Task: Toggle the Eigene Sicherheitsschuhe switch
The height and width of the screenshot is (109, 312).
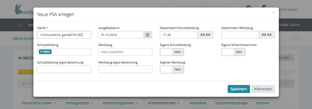Action: coord(233,52)
